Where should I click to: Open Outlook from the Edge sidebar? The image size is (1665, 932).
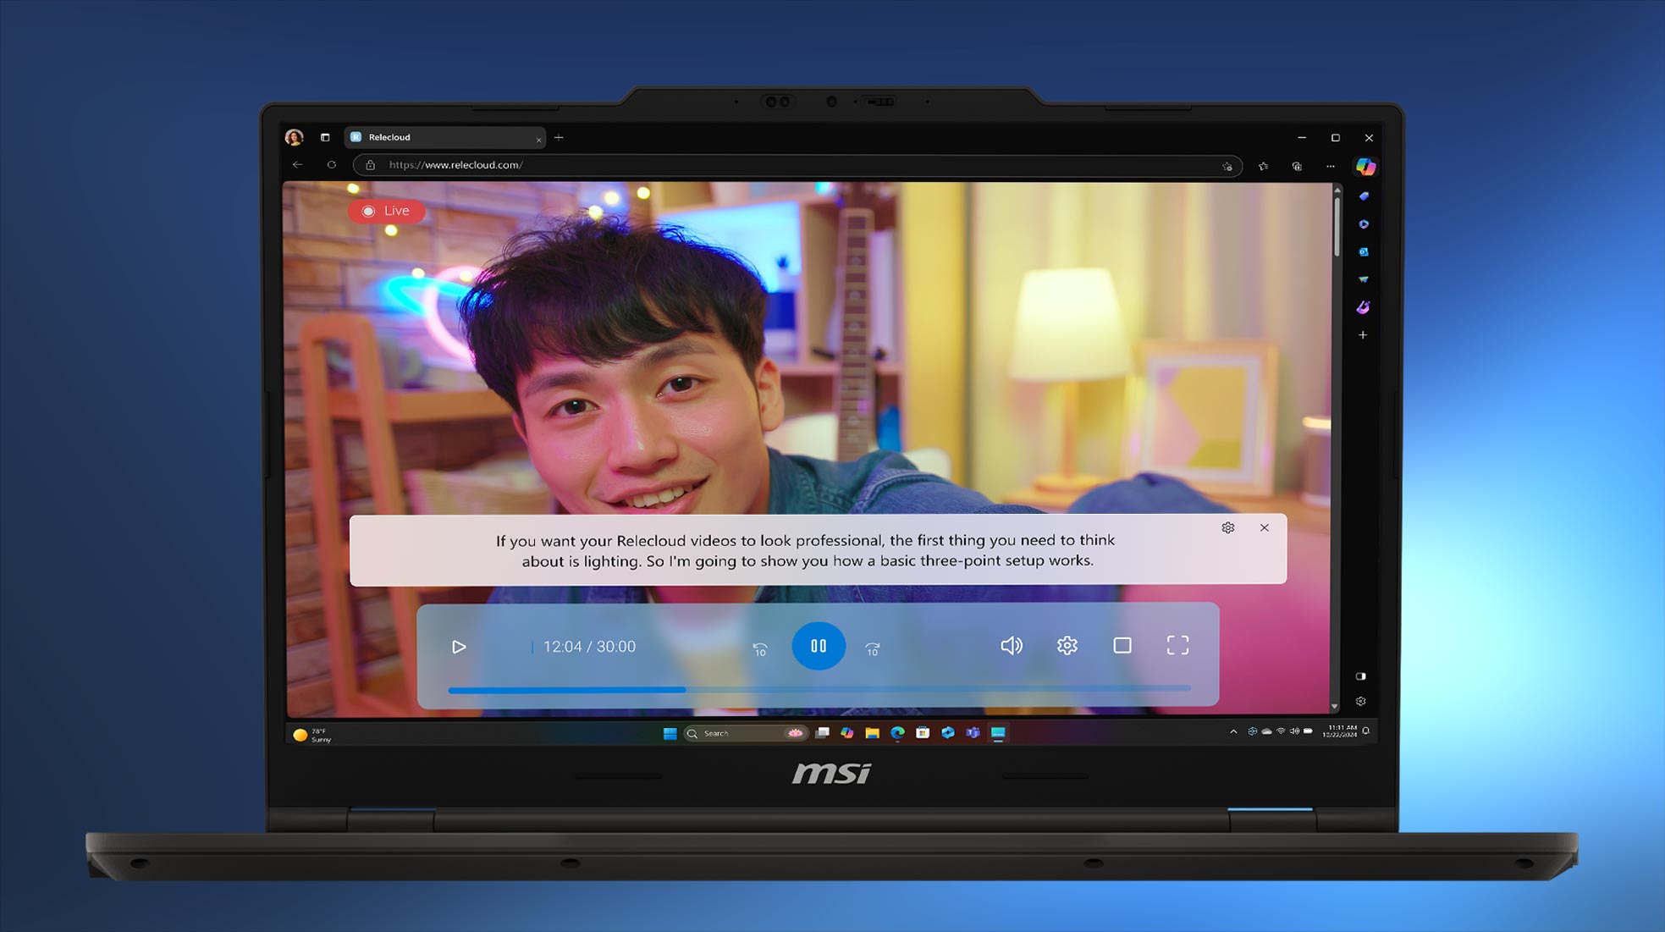(x=1364, y=251)
